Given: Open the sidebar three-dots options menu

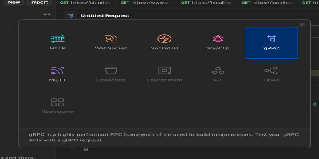Looking at the screenshot, I should 46,15.
